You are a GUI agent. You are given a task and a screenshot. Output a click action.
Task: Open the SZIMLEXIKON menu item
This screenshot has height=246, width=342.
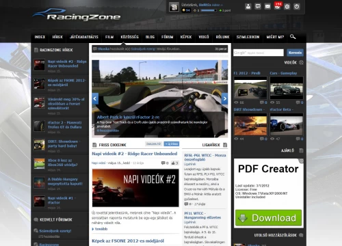click(x=248, y=37)
